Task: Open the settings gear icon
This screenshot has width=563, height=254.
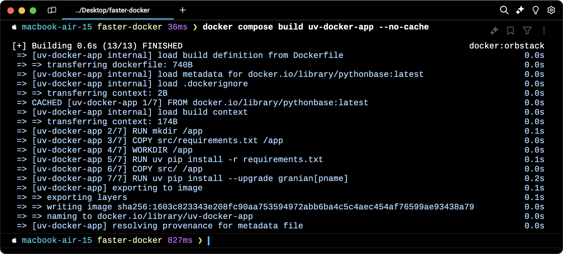Action: coord(551,10)
